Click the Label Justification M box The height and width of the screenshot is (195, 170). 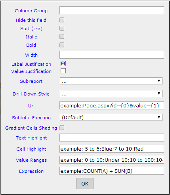point(63,64)
